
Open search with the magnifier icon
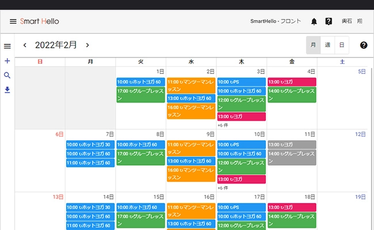pyautogui.click(x=7, y=75)
